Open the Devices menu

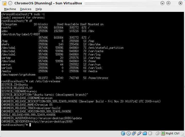pos(26,9)
